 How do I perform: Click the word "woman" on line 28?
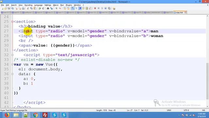click(157, 36)
